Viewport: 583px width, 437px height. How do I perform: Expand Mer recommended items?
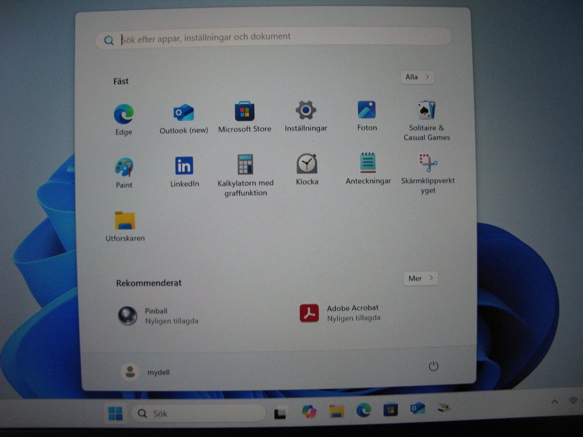point(420,278)
